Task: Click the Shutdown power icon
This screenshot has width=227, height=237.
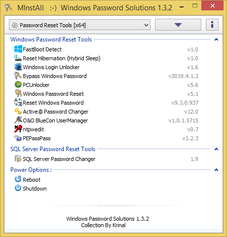Action: tap(18, 188)
